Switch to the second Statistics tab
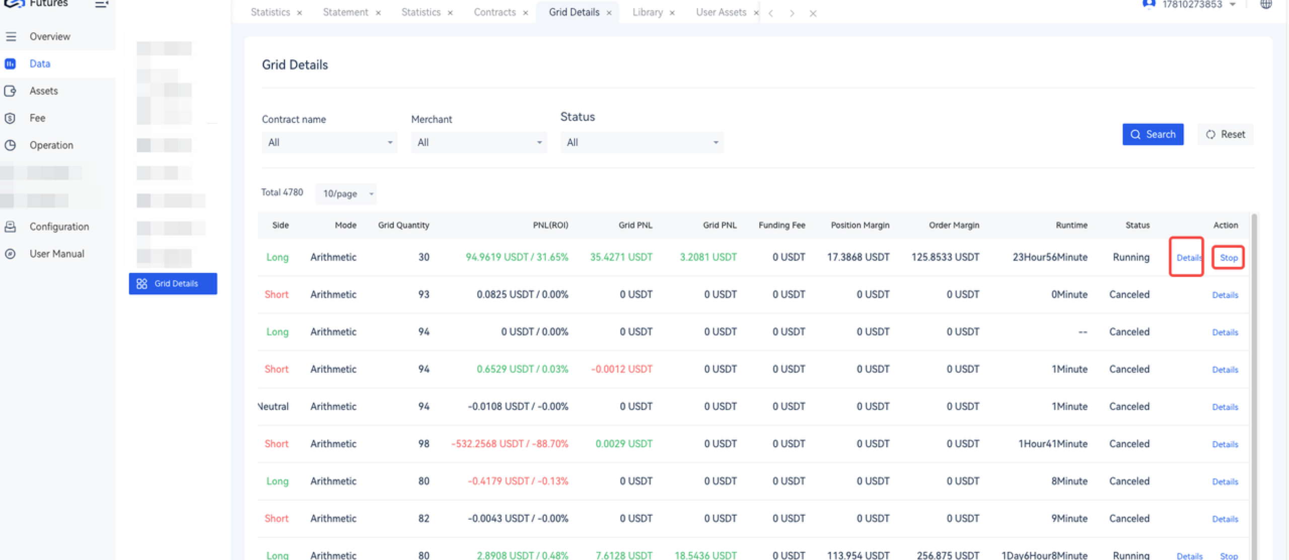 421,12
